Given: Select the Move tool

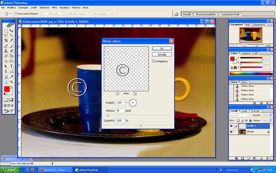Looking at the screenshot, I should (x=11, y=30).
